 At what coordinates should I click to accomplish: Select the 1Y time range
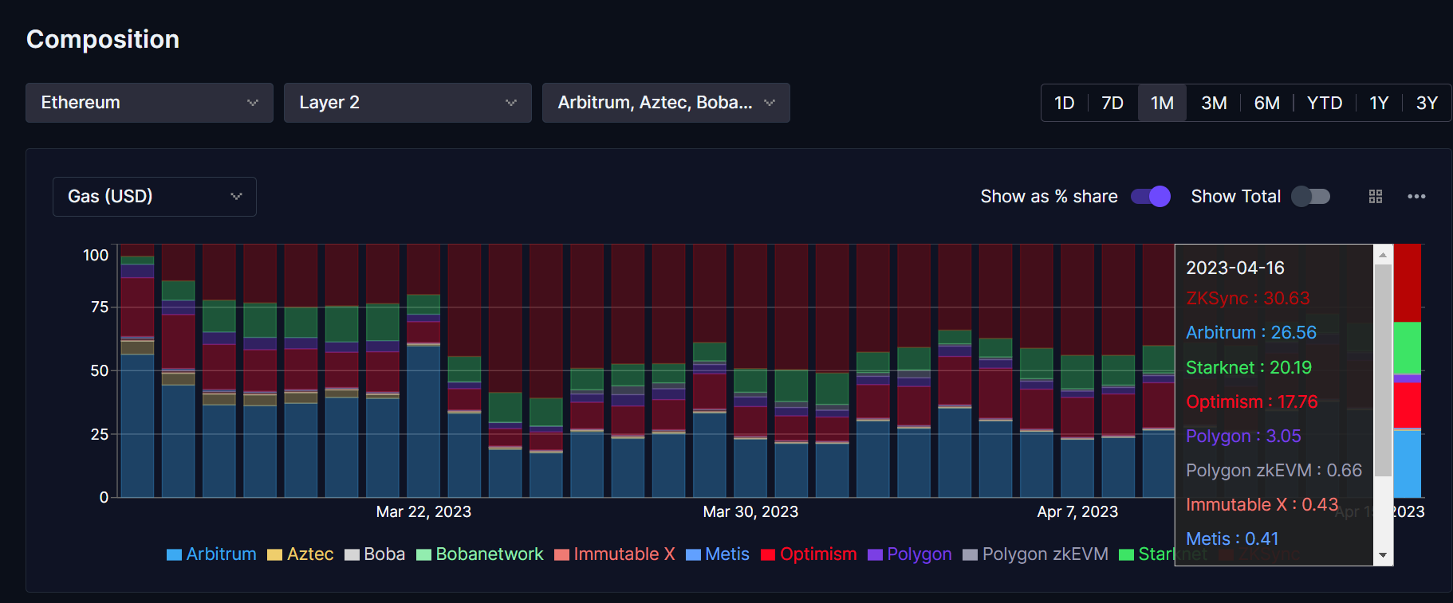1379,103
